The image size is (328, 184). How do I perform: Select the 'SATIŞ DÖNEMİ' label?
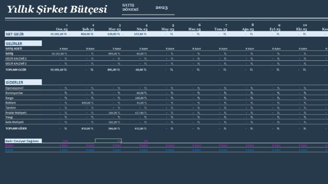coord(130,7)
